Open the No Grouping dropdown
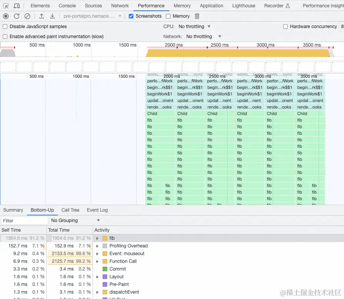This screenshot has height=299, width=344. coord(76,220)
